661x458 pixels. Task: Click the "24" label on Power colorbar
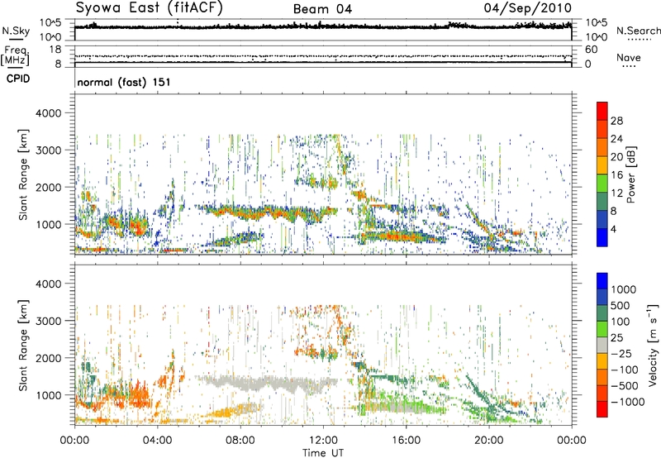point(616,139)
